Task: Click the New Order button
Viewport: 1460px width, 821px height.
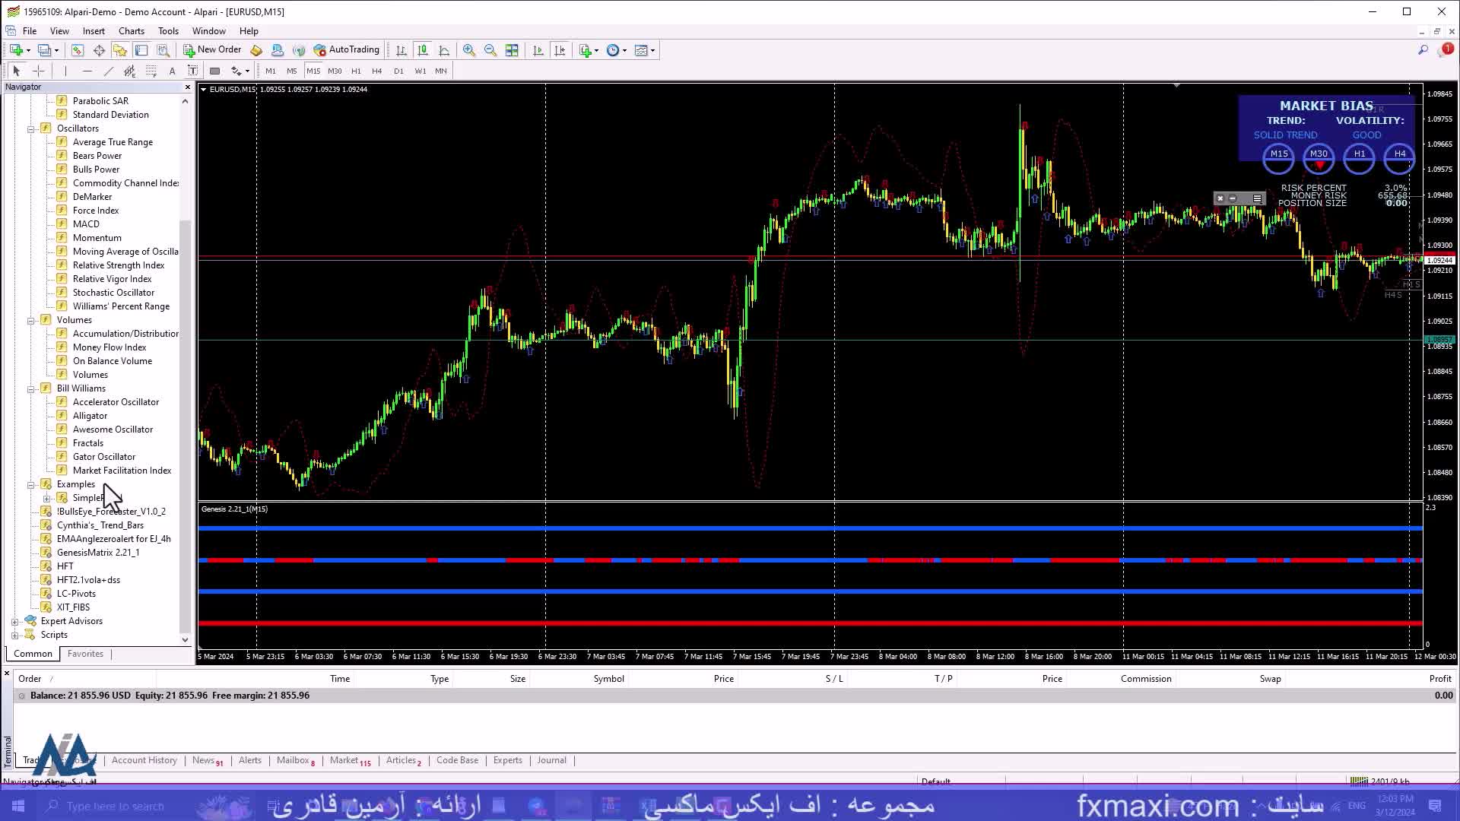Action: [212, 50]
